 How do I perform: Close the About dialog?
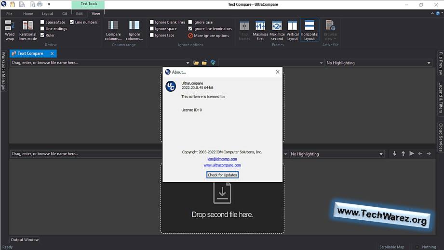pyautogui.click(x=278, y=72)
